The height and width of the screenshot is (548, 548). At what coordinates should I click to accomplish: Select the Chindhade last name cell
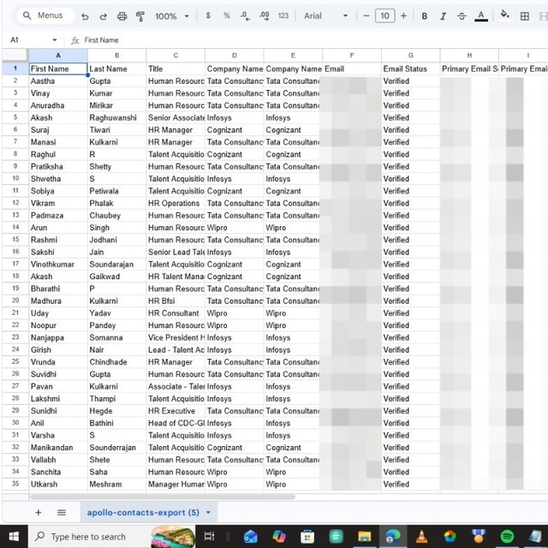coord(116,362)
